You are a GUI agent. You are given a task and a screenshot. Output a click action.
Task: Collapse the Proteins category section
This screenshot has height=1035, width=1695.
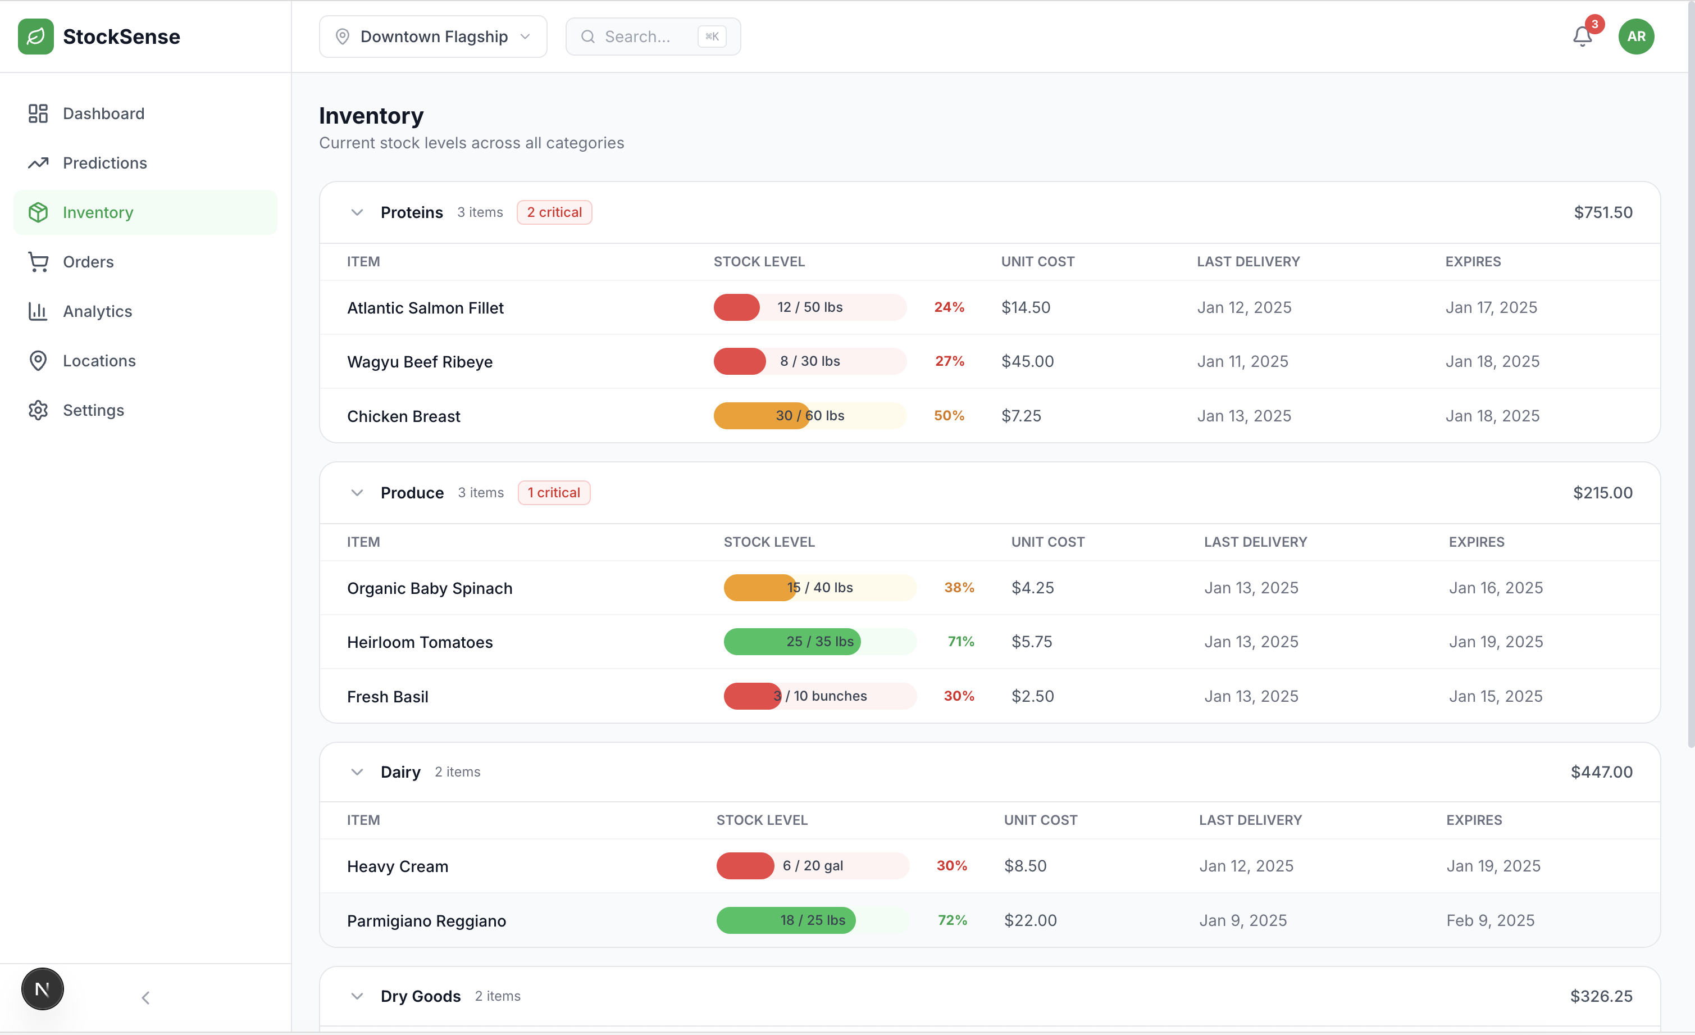[356, 212]
